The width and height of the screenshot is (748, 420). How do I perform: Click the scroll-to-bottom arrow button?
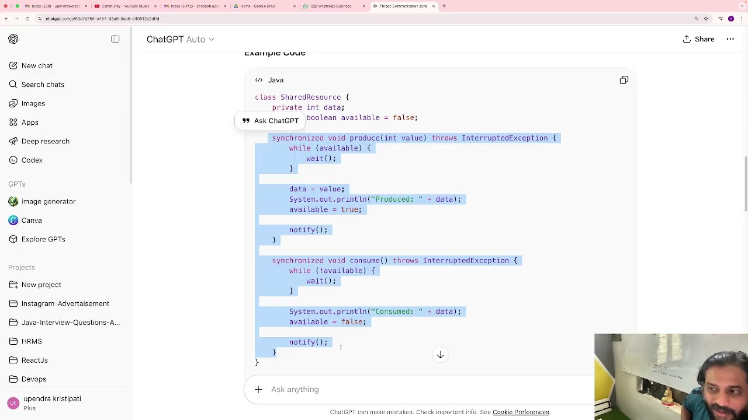coord(441,355)
